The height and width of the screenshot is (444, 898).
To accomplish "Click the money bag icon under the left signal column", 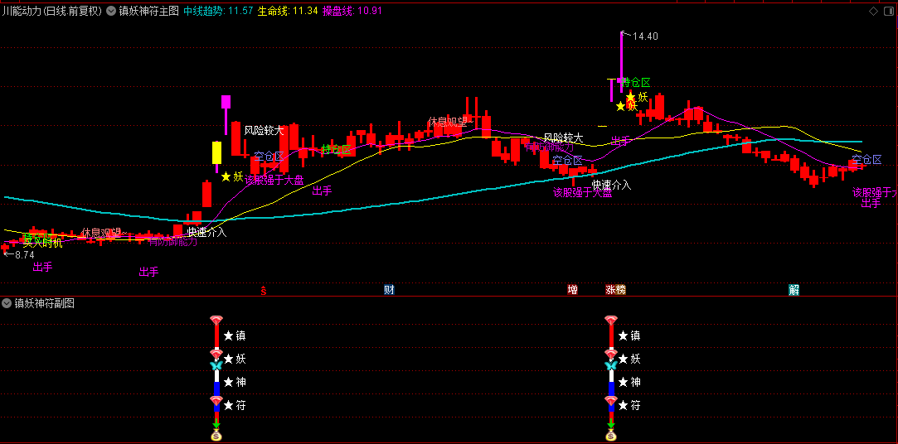I will [x=216, y=437].
